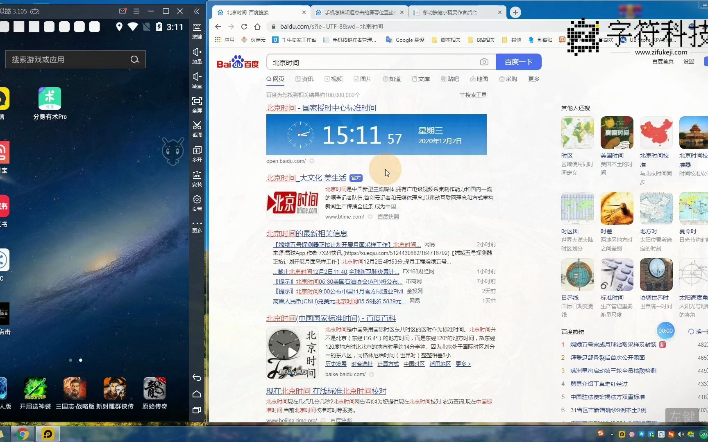The height and width of the screenshot is (442, 708).
Task: Click the magnifier icon in emulator search box
Action: [x=134, y=59]
